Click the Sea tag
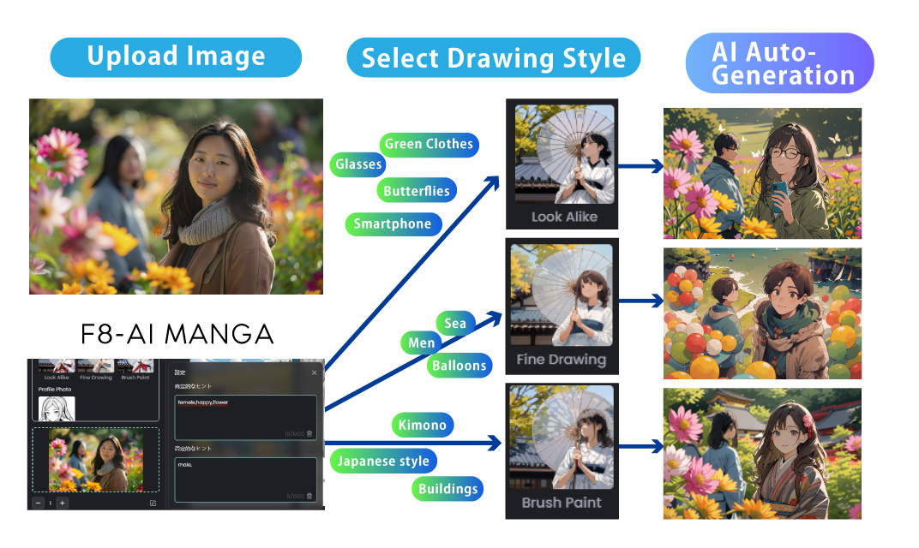Image resolution: width=919 pixels, height=548 pixels. tap(455, 323)
